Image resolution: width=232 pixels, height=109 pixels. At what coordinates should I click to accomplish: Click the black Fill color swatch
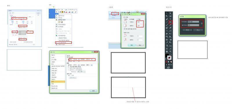(167, 56)
